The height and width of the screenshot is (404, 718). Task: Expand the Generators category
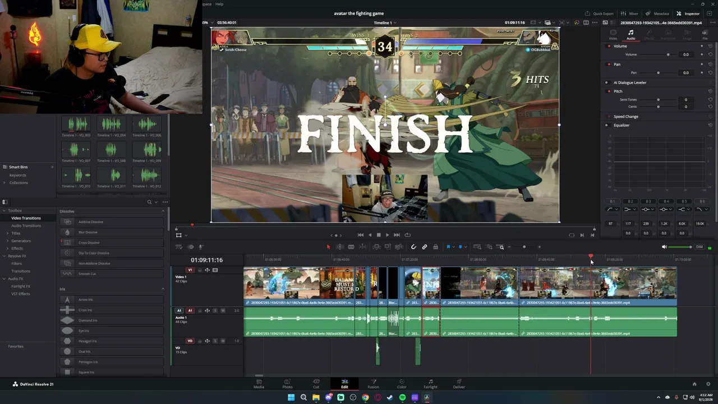[8, 241]
